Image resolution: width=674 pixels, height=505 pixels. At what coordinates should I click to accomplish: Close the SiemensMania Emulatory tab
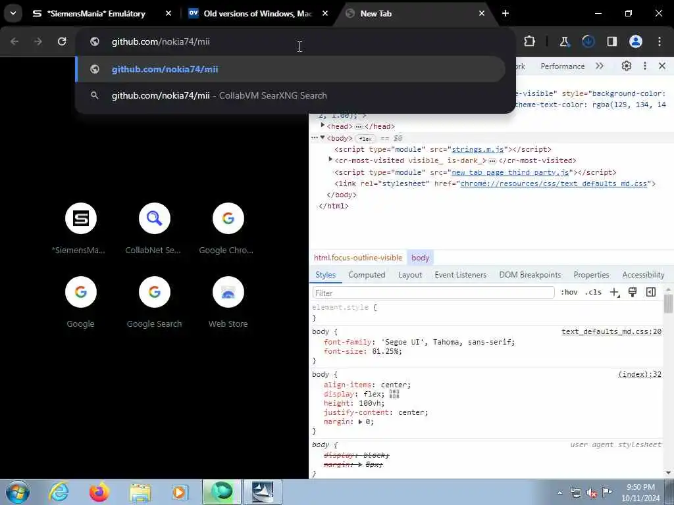168,13
